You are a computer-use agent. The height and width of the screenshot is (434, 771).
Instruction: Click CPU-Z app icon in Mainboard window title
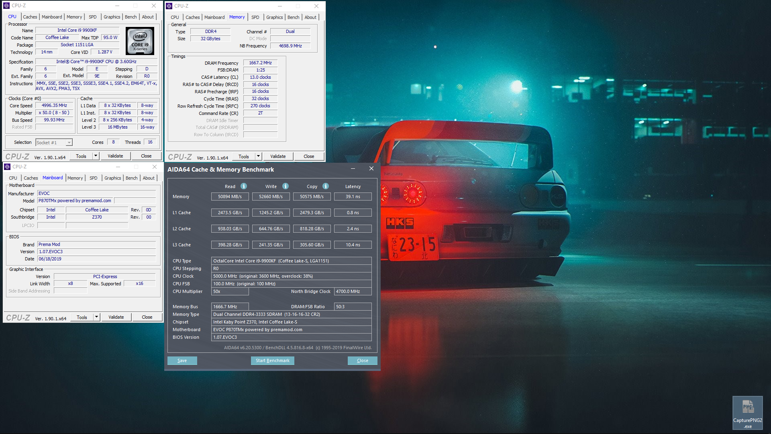pyautogui.click(x=7, y=167)
